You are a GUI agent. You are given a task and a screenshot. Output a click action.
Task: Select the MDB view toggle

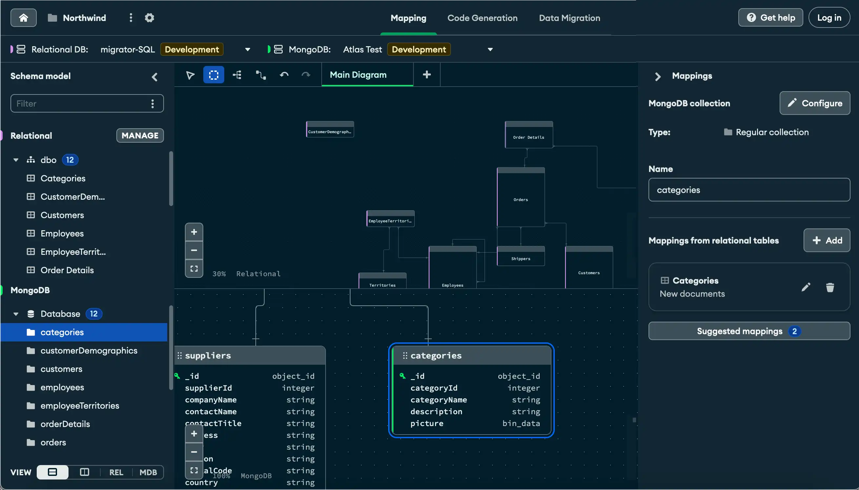tap(148, 471)
